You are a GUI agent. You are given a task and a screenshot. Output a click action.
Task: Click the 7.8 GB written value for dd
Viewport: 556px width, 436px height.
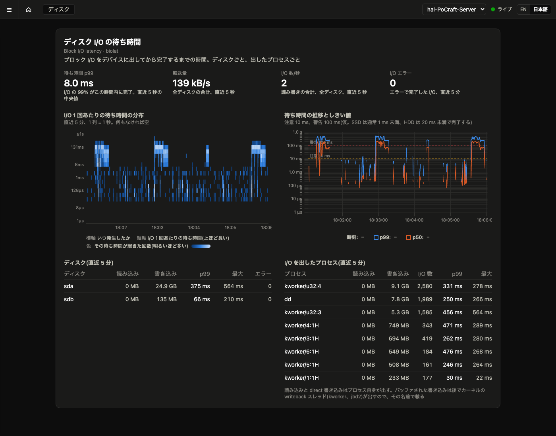[x=400, y=299]
